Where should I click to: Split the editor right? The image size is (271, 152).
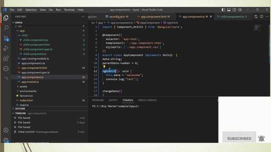[x=262, y=16]
